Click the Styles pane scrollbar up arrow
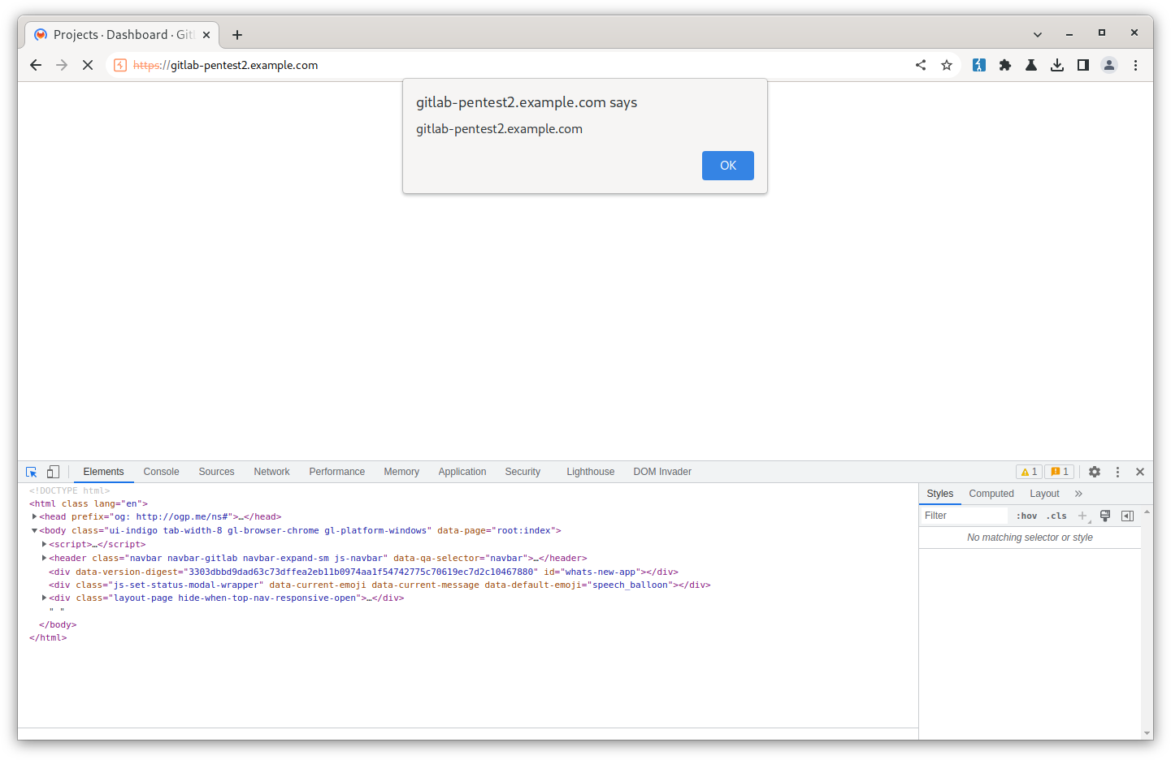 click(x=1147, y=512)
